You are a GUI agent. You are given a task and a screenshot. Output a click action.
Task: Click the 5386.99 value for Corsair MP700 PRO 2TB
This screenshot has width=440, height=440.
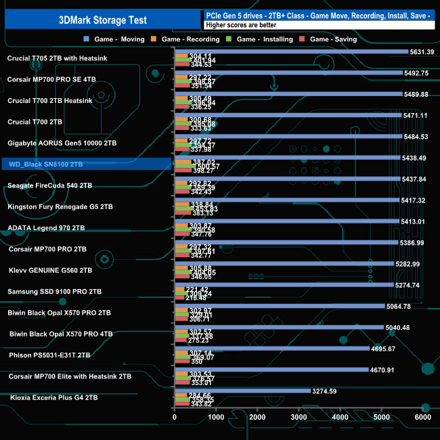click(x=412, y=243)
